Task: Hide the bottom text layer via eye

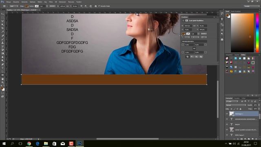Action: point(227,135)
